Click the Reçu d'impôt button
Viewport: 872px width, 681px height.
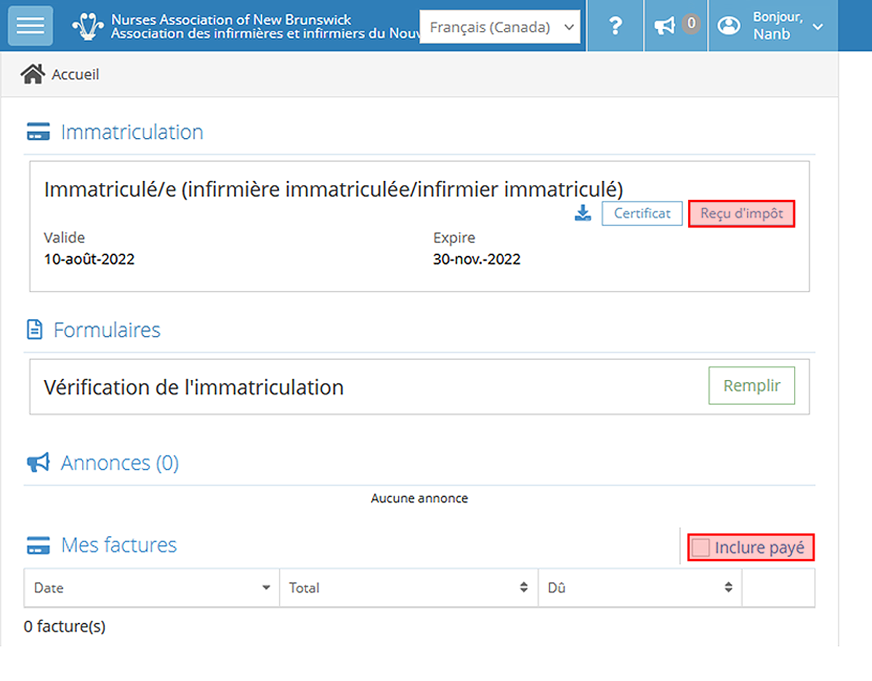741,214
